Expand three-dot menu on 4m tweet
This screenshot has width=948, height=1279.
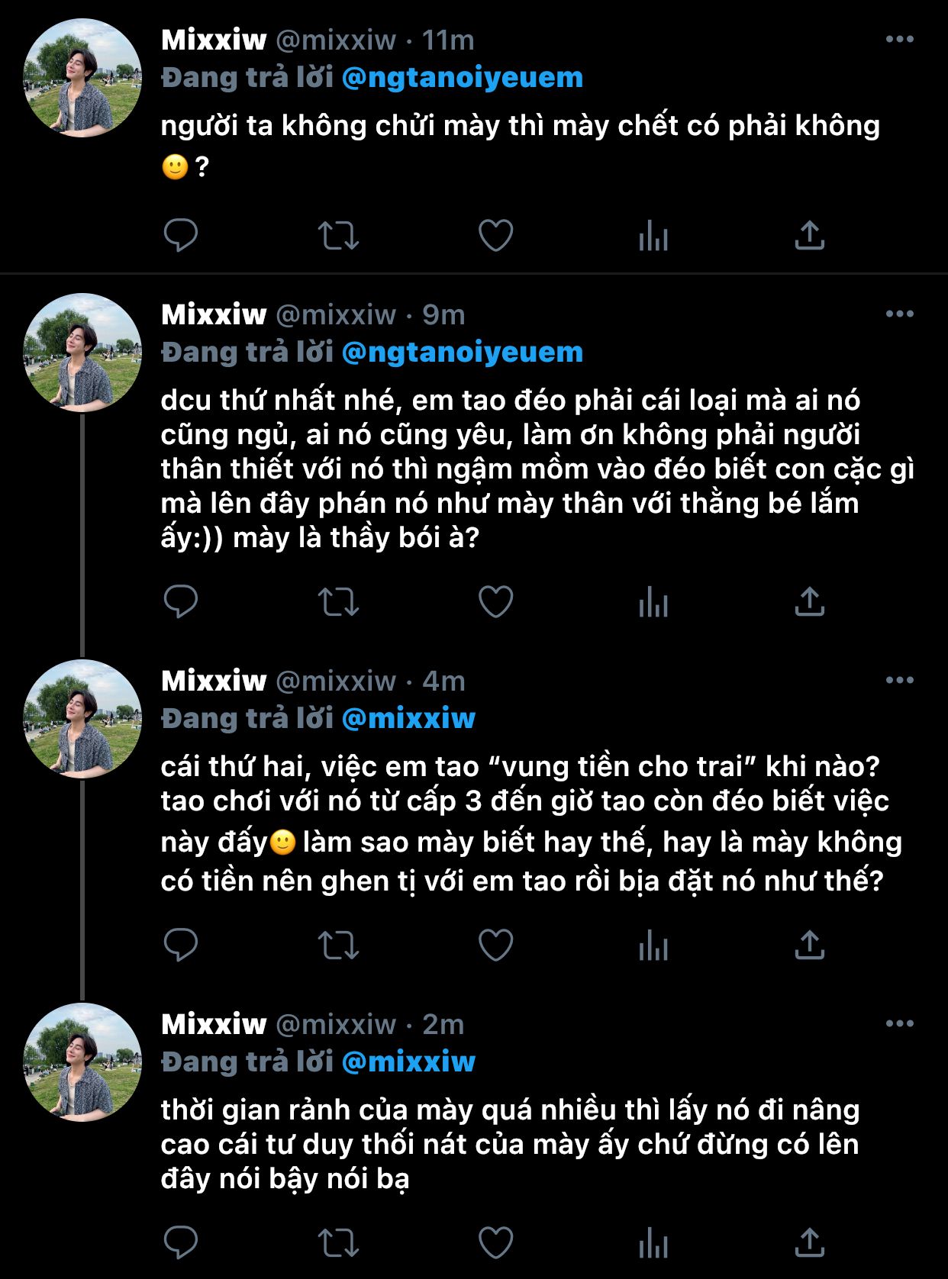pyautogui.click(x=899, y=681)
